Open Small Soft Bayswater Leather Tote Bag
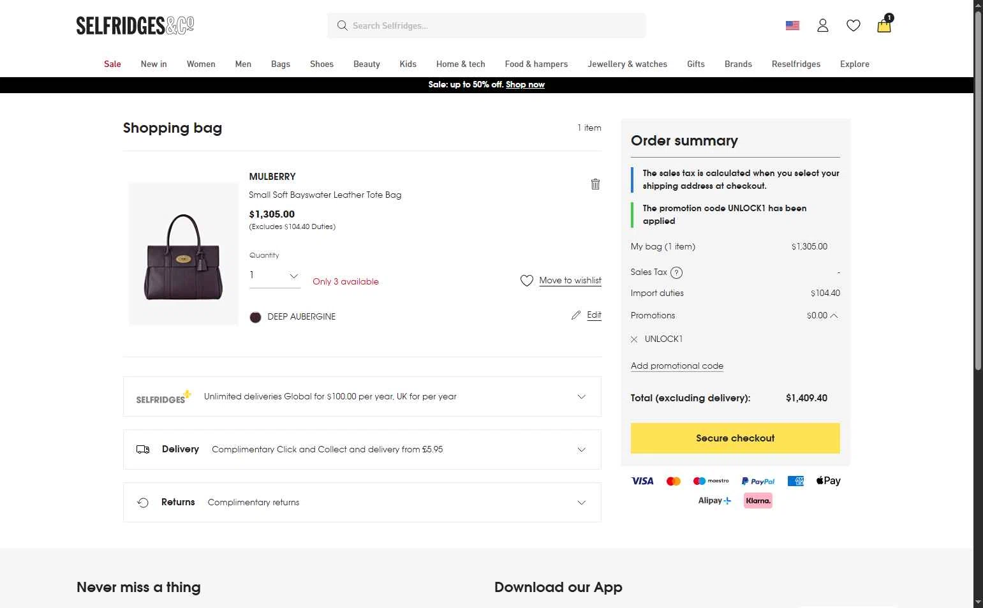Viewport: 983px width, 608px height. pos(325,195)
